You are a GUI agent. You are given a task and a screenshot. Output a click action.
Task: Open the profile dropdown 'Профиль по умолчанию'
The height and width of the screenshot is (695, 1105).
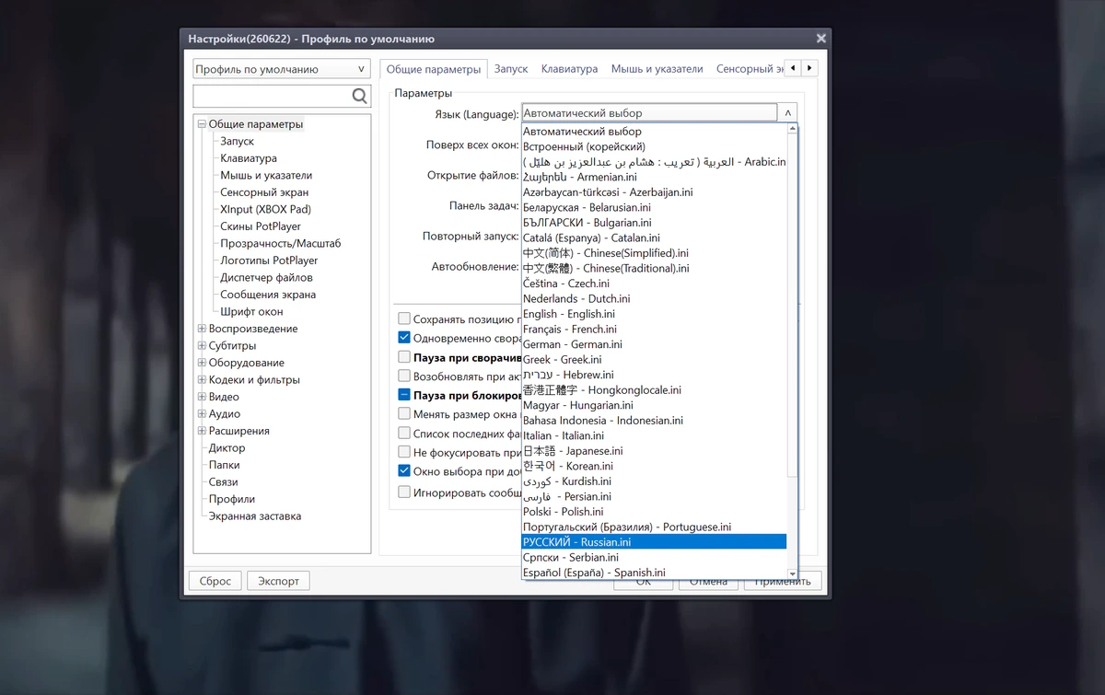coord(282,69)
